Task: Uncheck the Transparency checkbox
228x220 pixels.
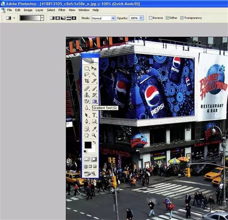Action: (182, 18)
